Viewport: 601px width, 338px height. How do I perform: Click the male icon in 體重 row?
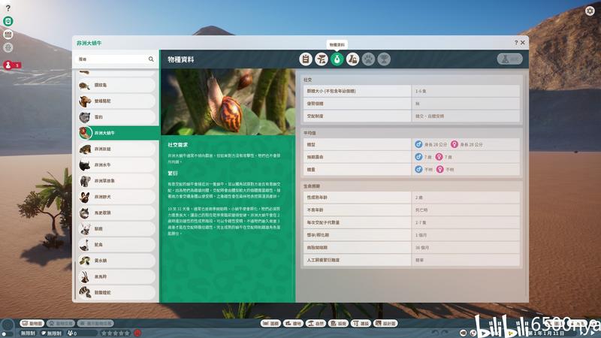(x=418, y=169)
